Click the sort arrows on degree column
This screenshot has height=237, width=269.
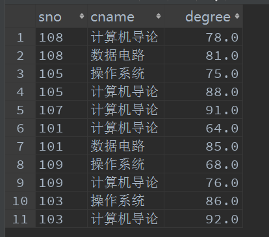(x=237, y=16)
